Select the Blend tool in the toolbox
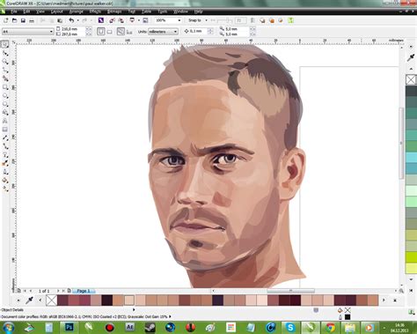This screenshot has width=417, height=334. coord(5,155)
